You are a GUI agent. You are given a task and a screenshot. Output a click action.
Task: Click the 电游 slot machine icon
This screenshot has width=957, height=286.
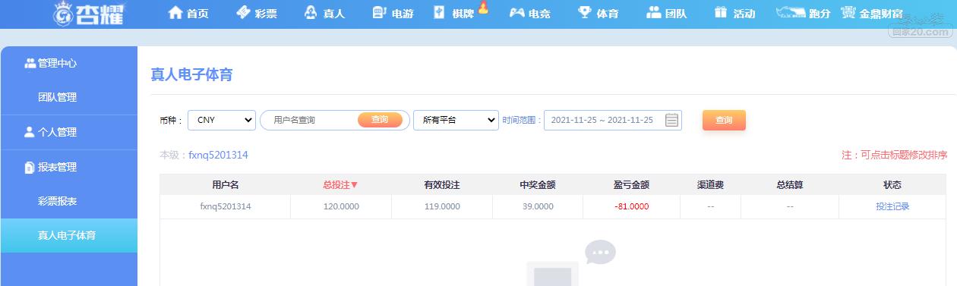pyautogui.click(x=380, y=12)
